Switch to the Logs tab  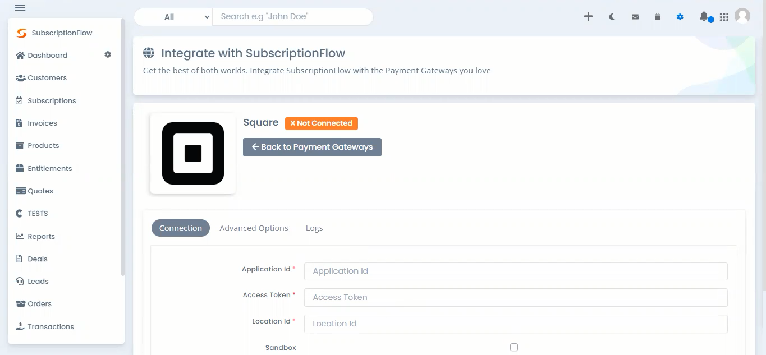click(x=314, y=228)
